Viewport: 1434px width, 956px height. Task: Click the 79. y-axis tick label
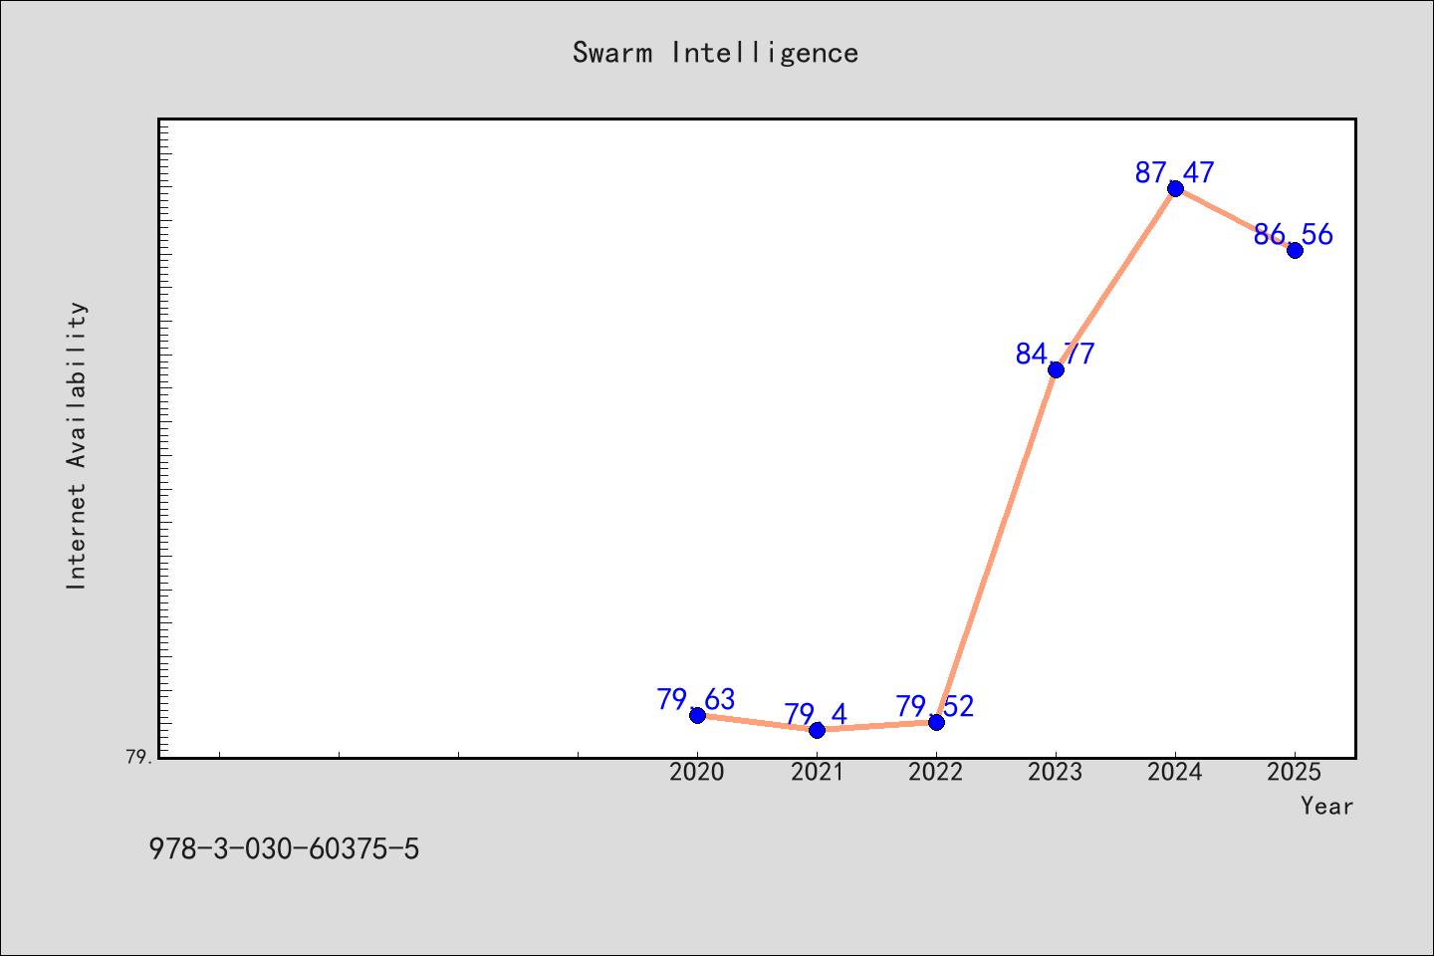[139, 757]
